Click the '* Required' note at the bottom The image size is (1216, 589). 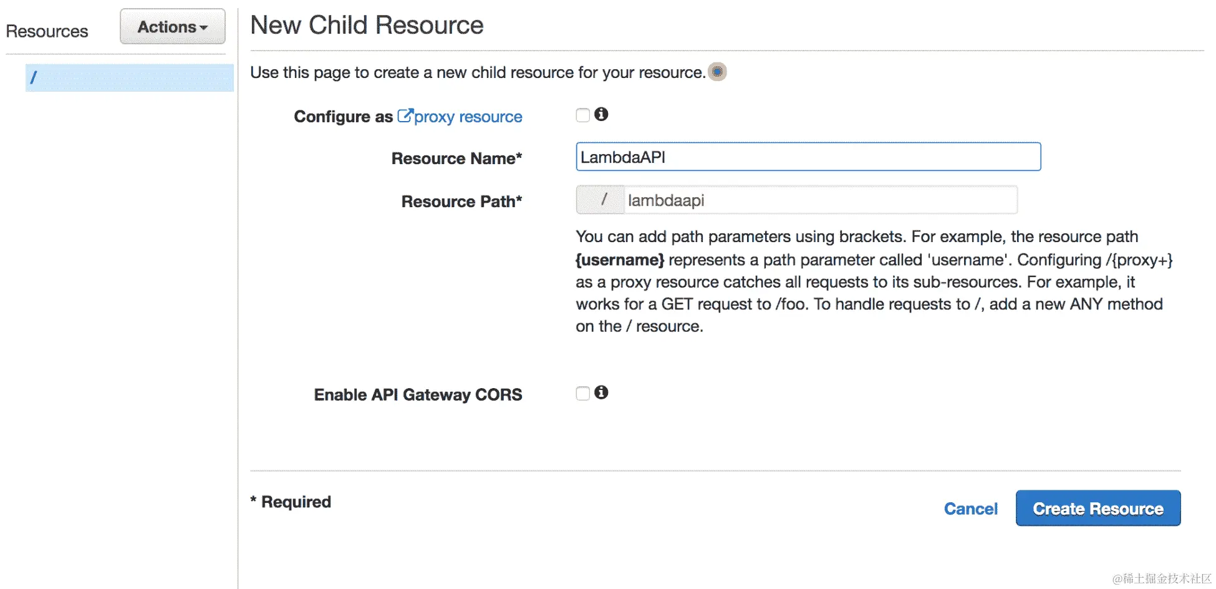pos(291,502)
